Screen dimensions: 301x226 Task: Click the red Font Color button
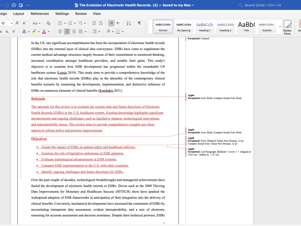(x=44, y=32)
